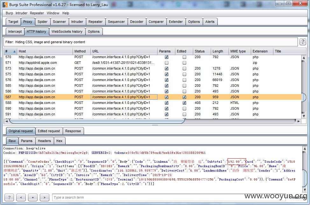310x205 pixels.
Task: Switch to the Params view tab
Action: 27,141
